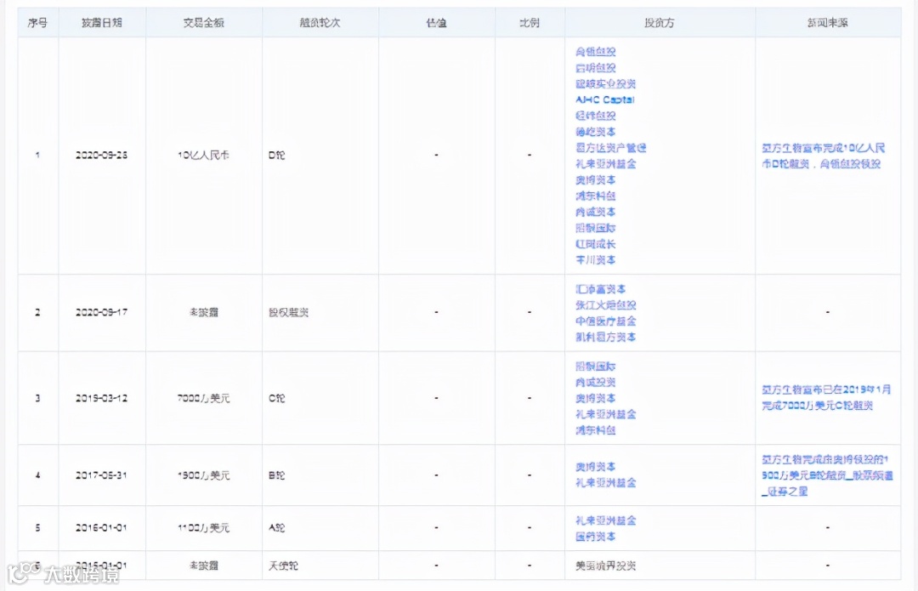Viewport: 918px width, 591px height.
Task: Open 浦东科创 link in the C轮 row
Action: click(595, 430)
